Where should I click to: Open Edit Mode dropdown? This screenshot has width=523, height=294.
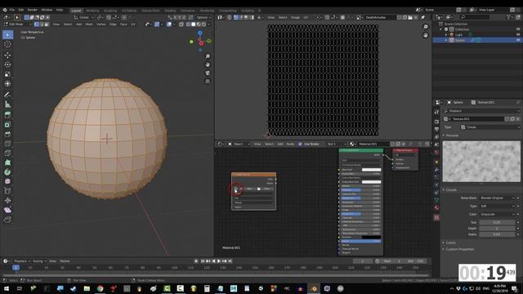(x=17, y=24)
